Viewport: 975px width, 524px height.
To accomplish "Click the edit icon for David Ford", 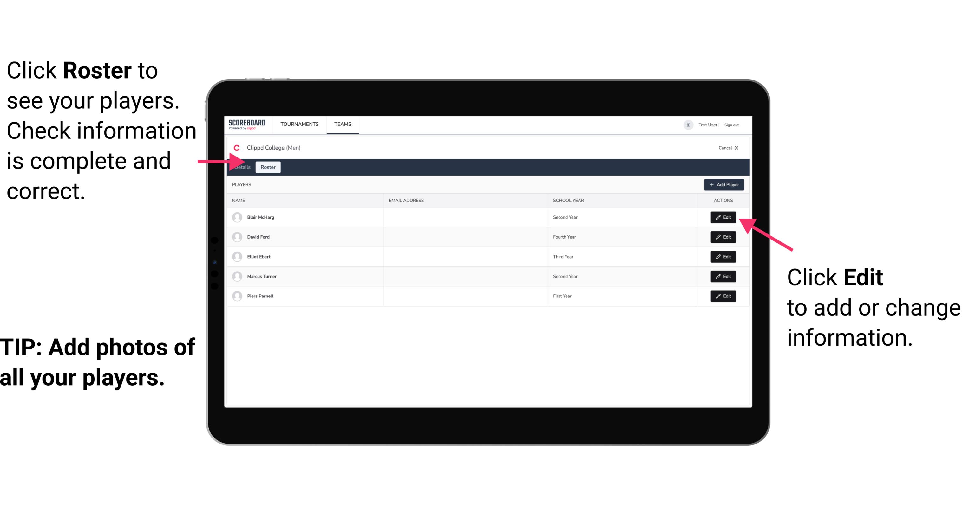I will click(723, 237).
